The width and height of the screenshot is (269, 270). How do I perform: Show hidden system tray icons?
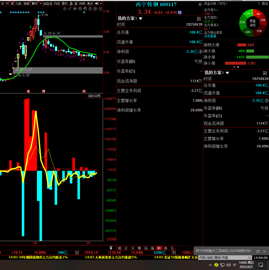point(210,265)
